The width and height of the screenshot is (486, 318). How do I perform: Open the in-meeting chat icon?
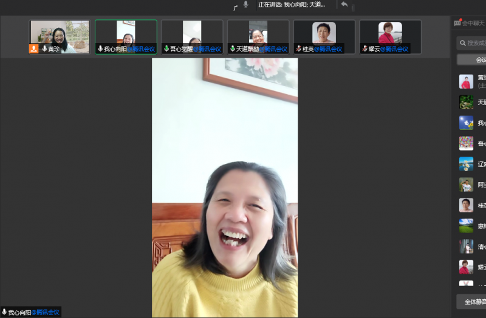(457, 23)
